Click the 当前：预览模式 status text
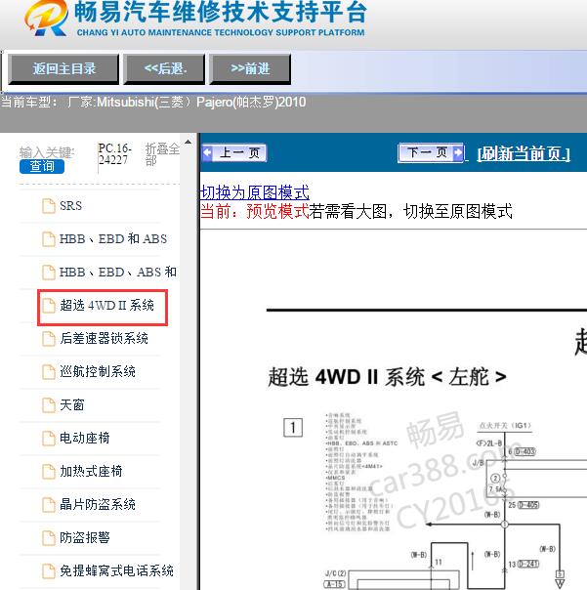 coord(254,211)
